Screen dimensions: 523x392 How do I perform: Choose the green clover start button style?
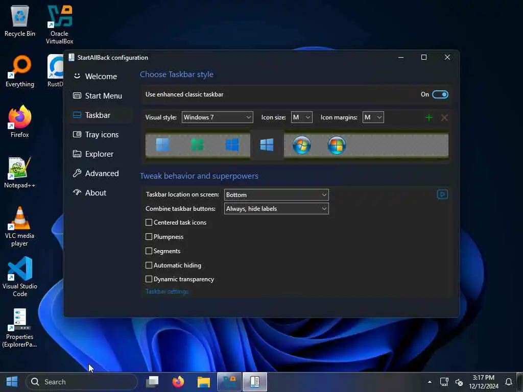[x=197, y=145]
